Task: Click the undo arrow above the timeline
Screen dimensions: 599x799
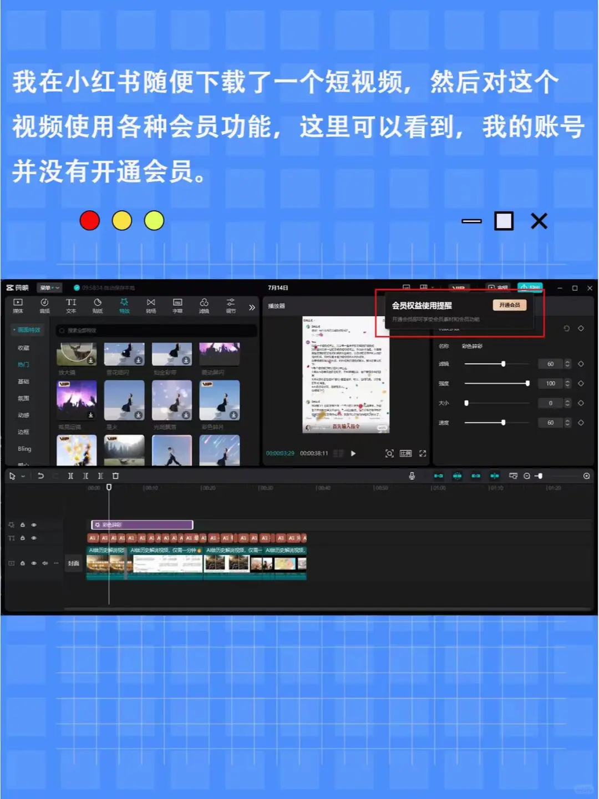Action: pos(41,476)
